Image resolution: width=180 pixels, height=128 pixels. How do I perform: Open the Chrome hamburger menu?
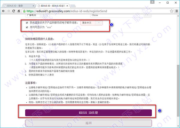click(177, 11)
